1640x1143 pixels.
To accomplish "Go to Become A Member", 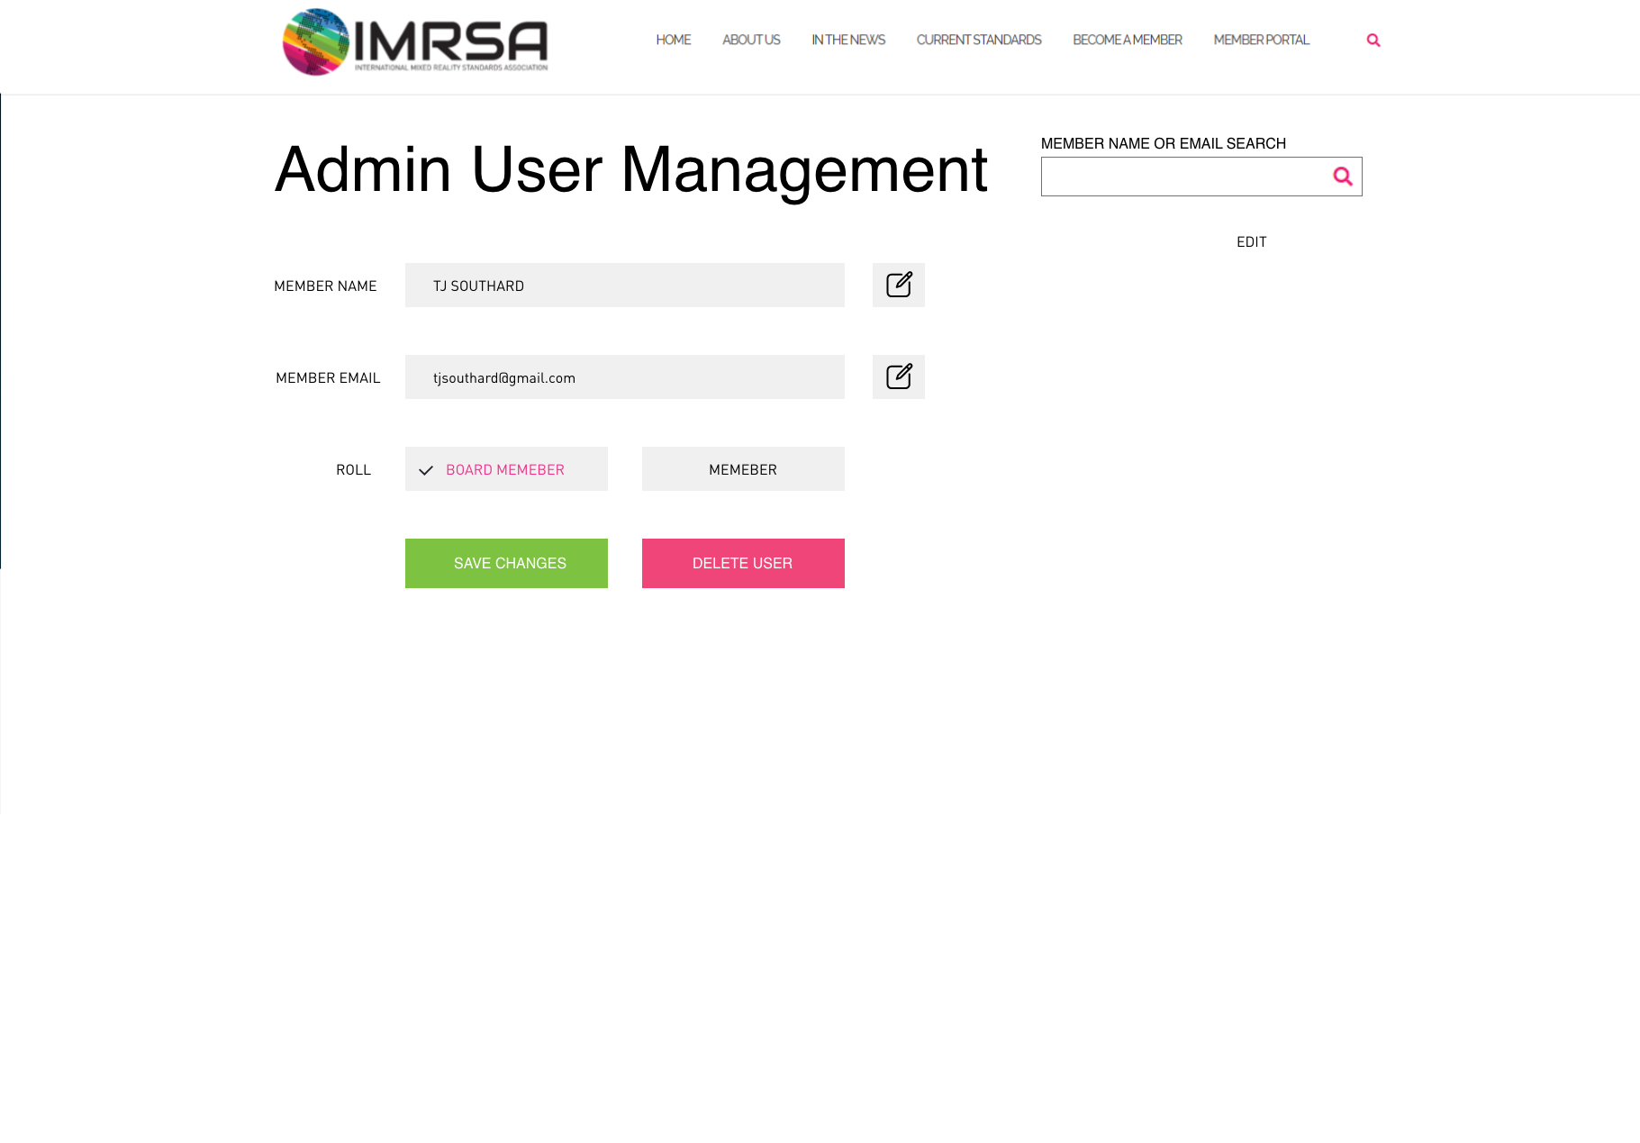I will pyautogui.click(x=1127, y=41).
